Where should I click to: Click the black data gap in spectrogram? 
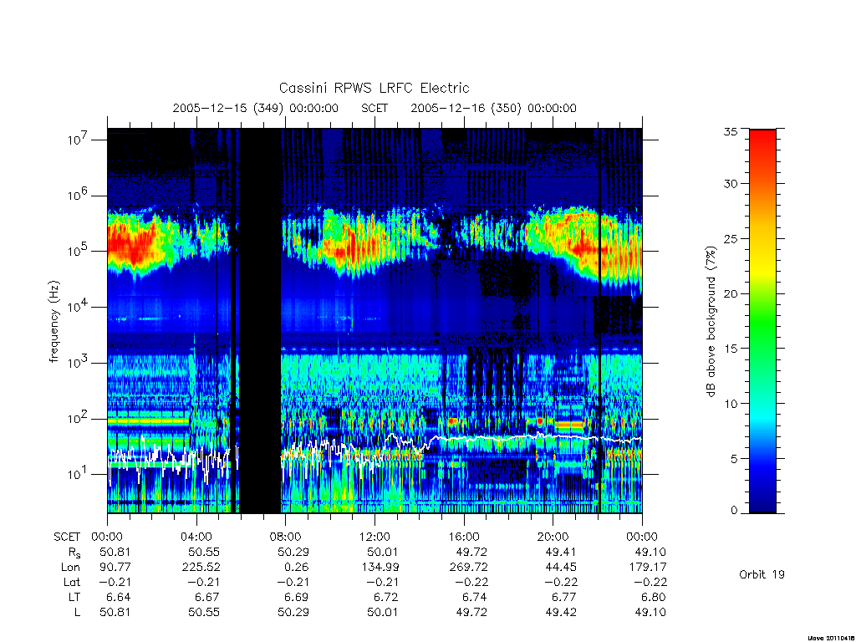260,321
